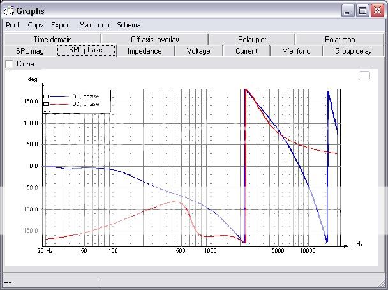Open the Xfer func tab
This screenshot has height=290, width=388.
[296, 50]
